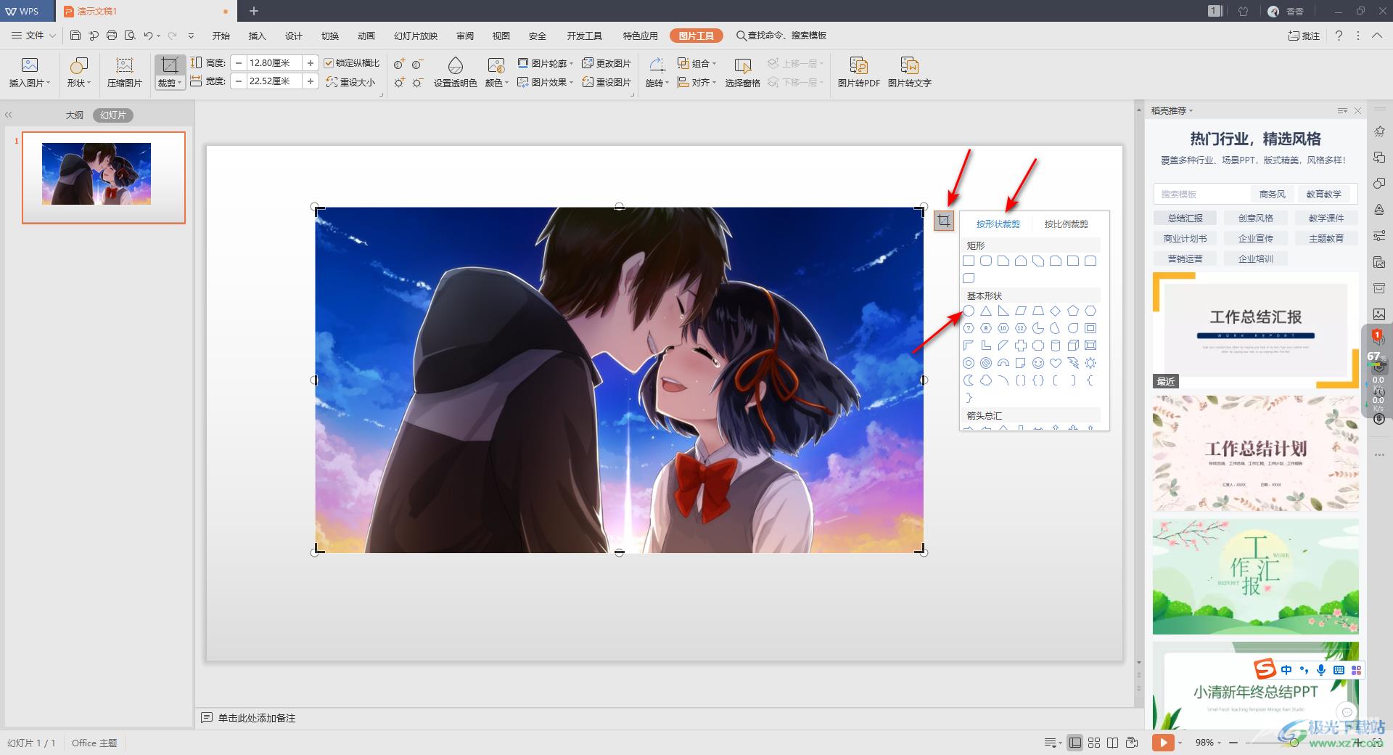This screenshot has width=1393, height=755.
Task: Switch to normal view in status bar
Action: [1075, 742]
